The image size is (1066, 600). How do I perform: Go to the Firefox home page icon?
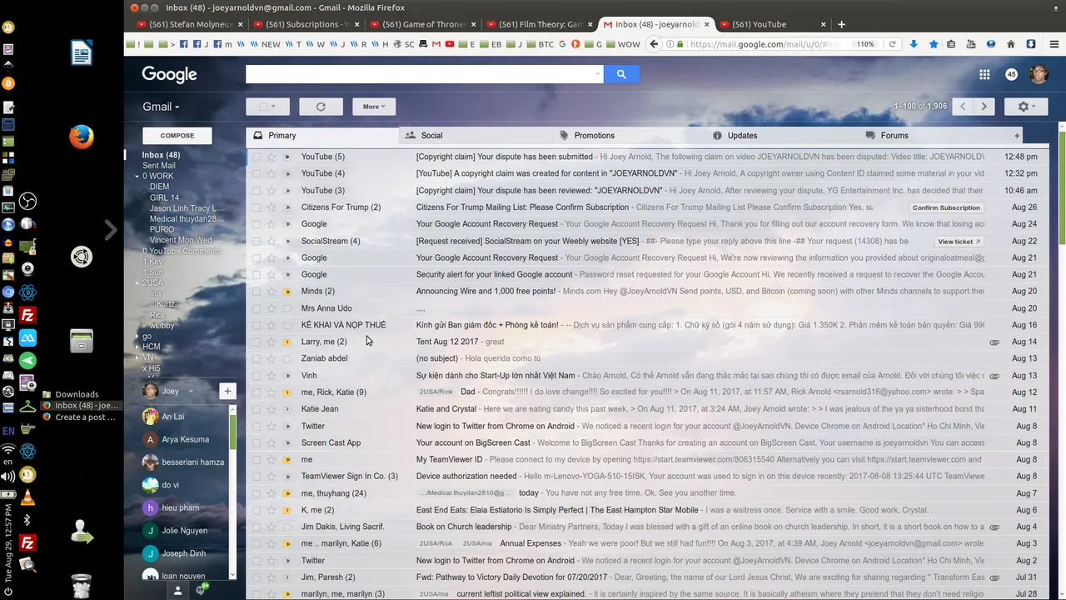1011,44
